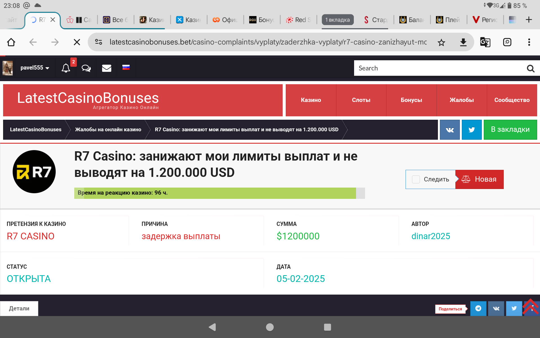Check the Следить checkbox
540x338 pixels.
coord(416,179)
